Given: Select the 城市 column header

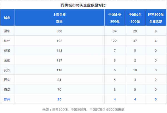Looking at the screenshot, I should coord(7,18).
